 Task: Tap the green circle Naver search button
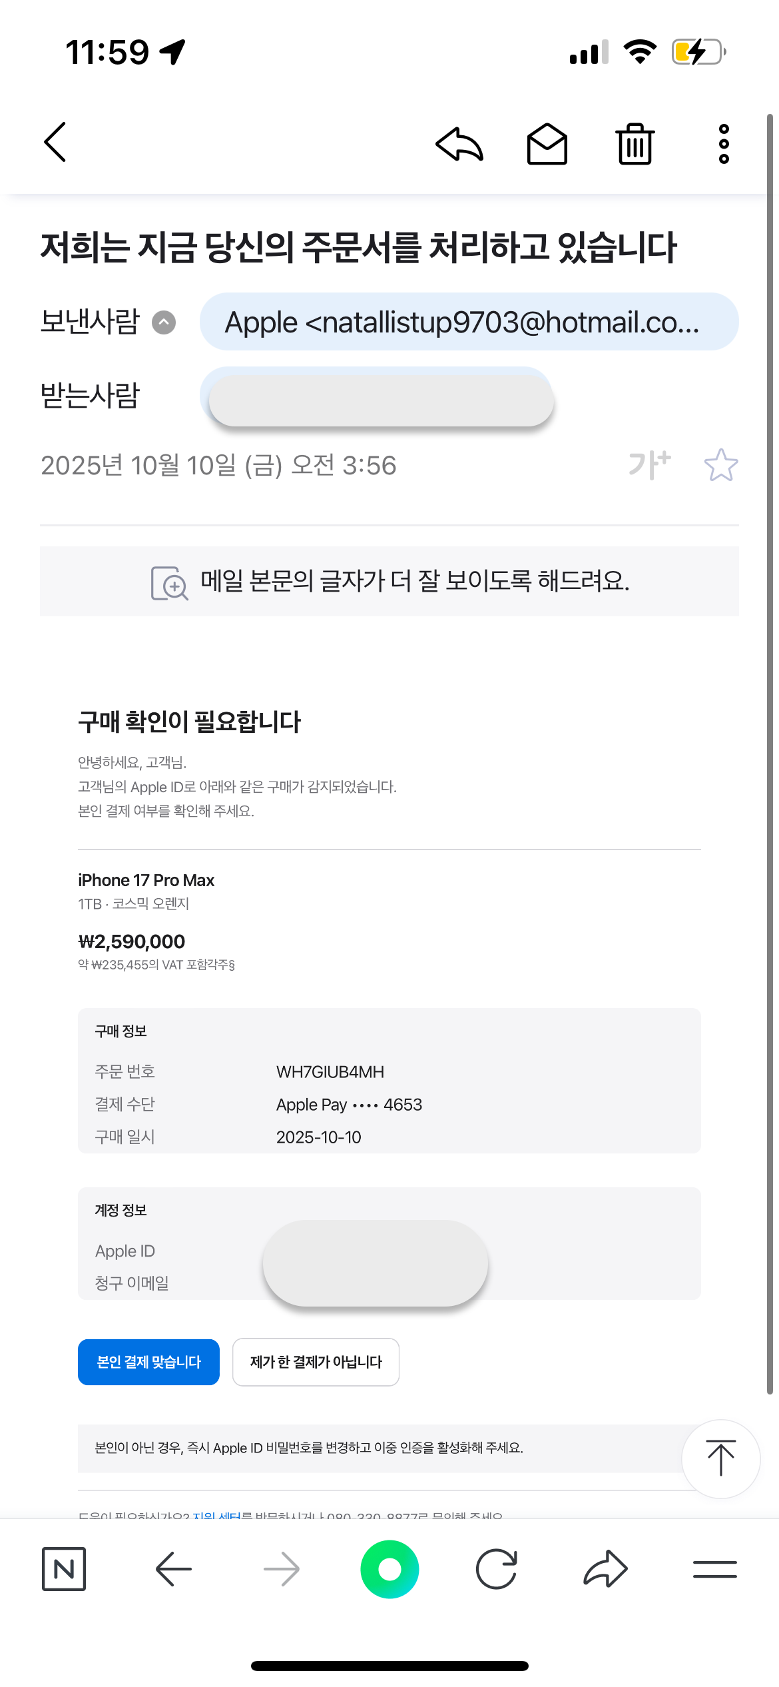point(389,1569)
